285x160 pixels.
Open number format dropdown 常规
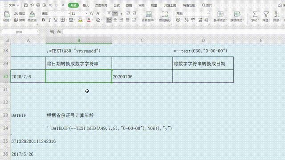pos(208,14)
